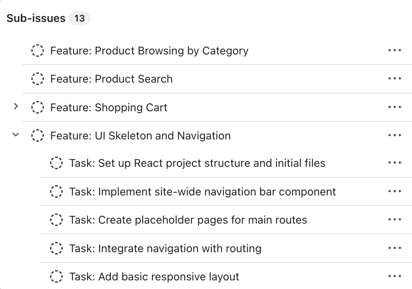
Task: Click the chevron beside Feature: Shopping Cart
Action: click(x=15, y=106)
